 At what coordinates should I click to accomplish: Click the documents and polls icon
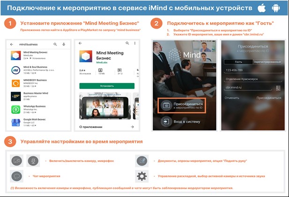(142, 161)
